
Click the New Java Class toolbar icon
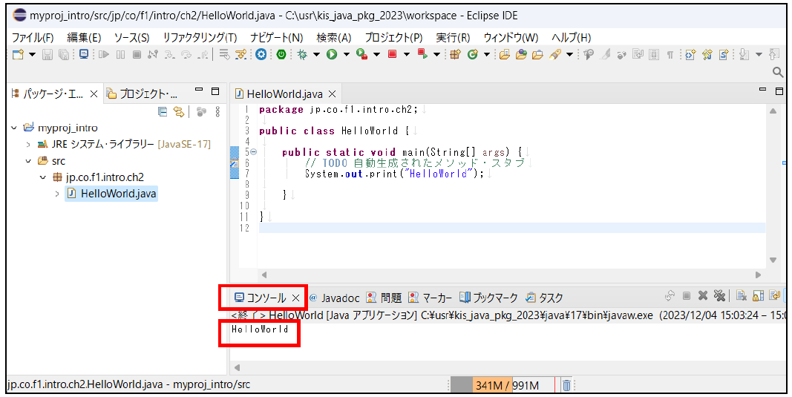(x=472, y=54)
